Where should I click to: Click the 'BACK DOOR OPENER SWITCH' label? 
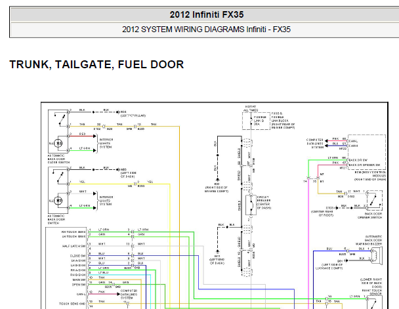369,216
